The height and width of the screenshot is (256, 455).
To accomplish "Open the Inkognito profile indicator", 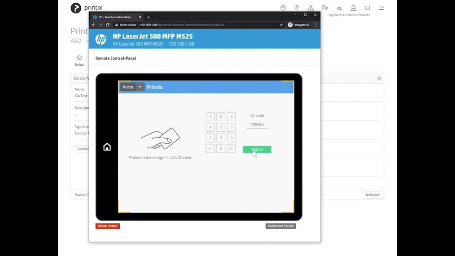I will [299, 25].
